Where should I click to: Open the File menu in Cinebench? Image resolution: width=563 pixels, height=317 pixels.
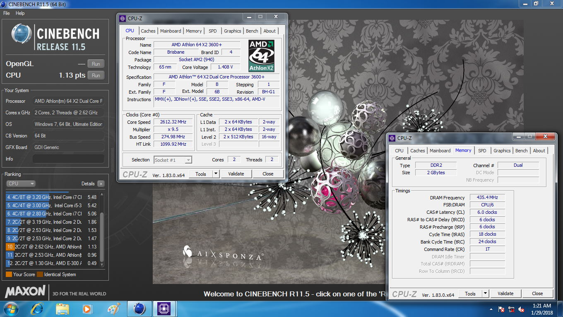[x=7, y=13]
